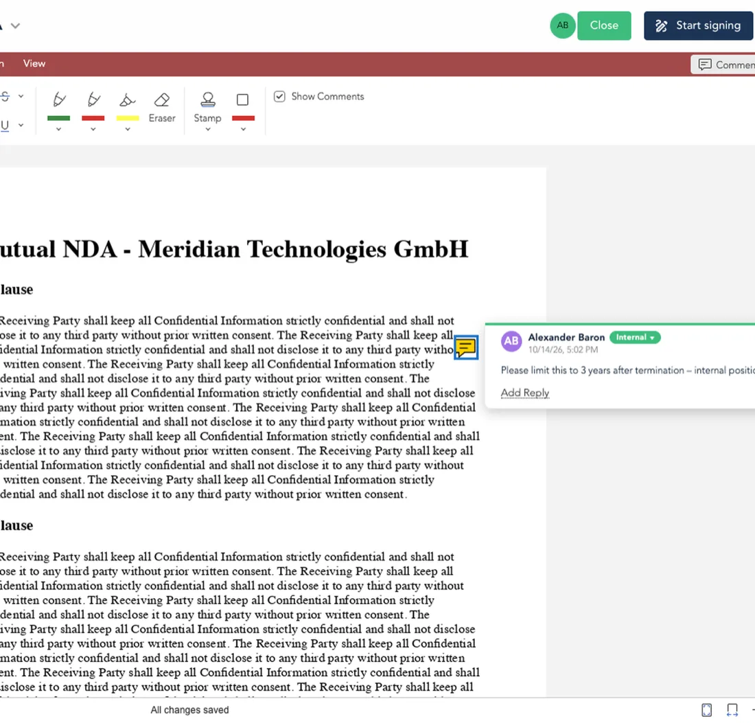Click the green color bar under the first pen
755x723 pixels.
click(x=59, y=118)
